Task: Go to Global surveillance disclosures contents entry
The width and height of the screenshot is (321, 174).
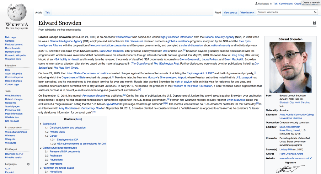Action: [x=60, y=148]
